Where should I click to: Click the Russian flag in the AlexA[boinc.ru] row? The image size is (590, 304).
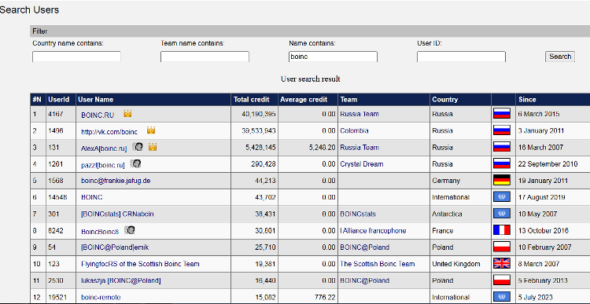click(502, 147)
